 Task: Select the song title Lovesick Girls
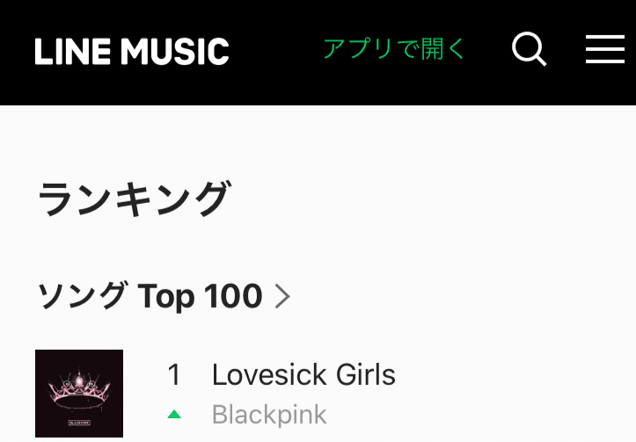(x=303, y=375)
